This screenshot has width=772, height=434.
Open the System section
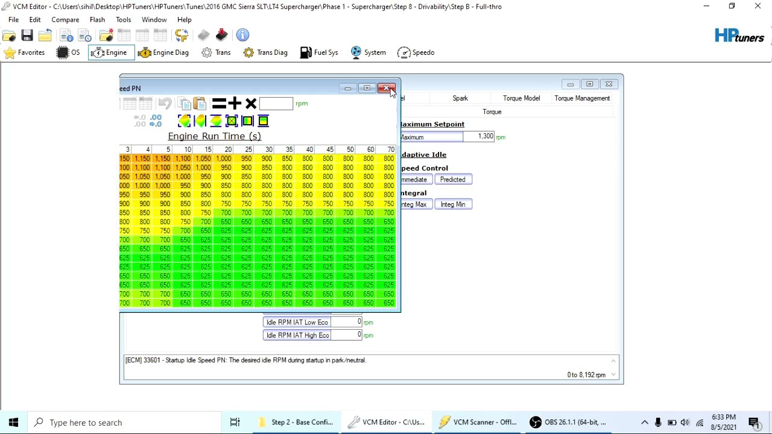tap(368, 52)
